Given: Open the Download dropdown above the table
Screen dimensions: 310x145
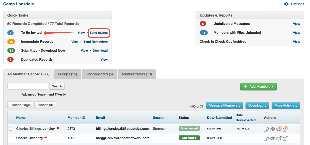Looking at the screenshot, I should [257, 106].
